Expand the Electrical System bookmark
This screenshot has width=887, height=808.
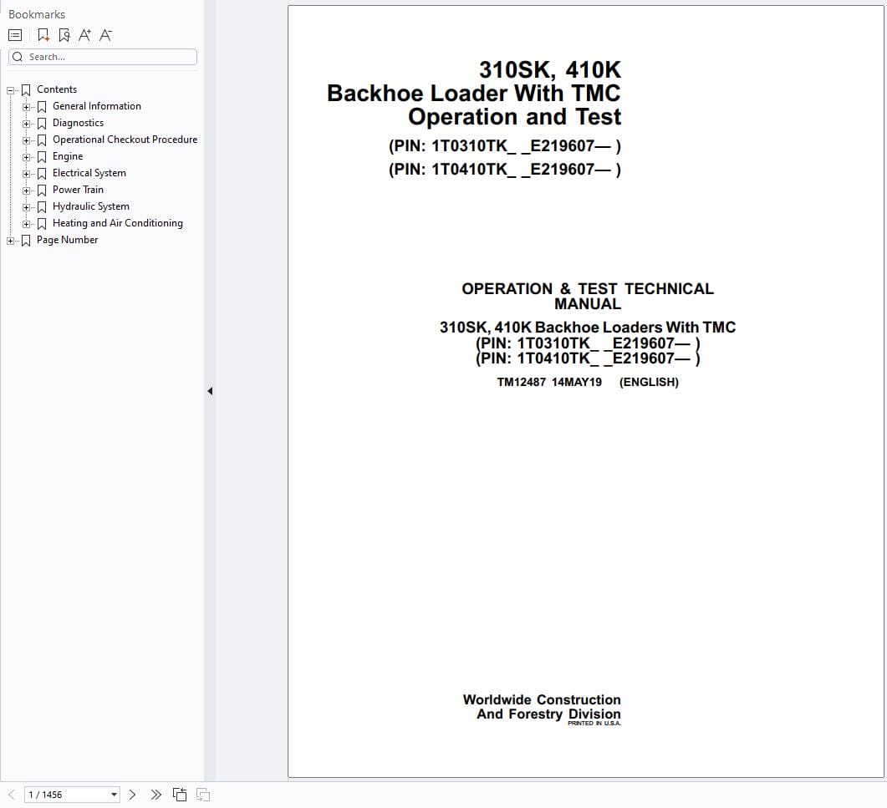click(26, 174)
